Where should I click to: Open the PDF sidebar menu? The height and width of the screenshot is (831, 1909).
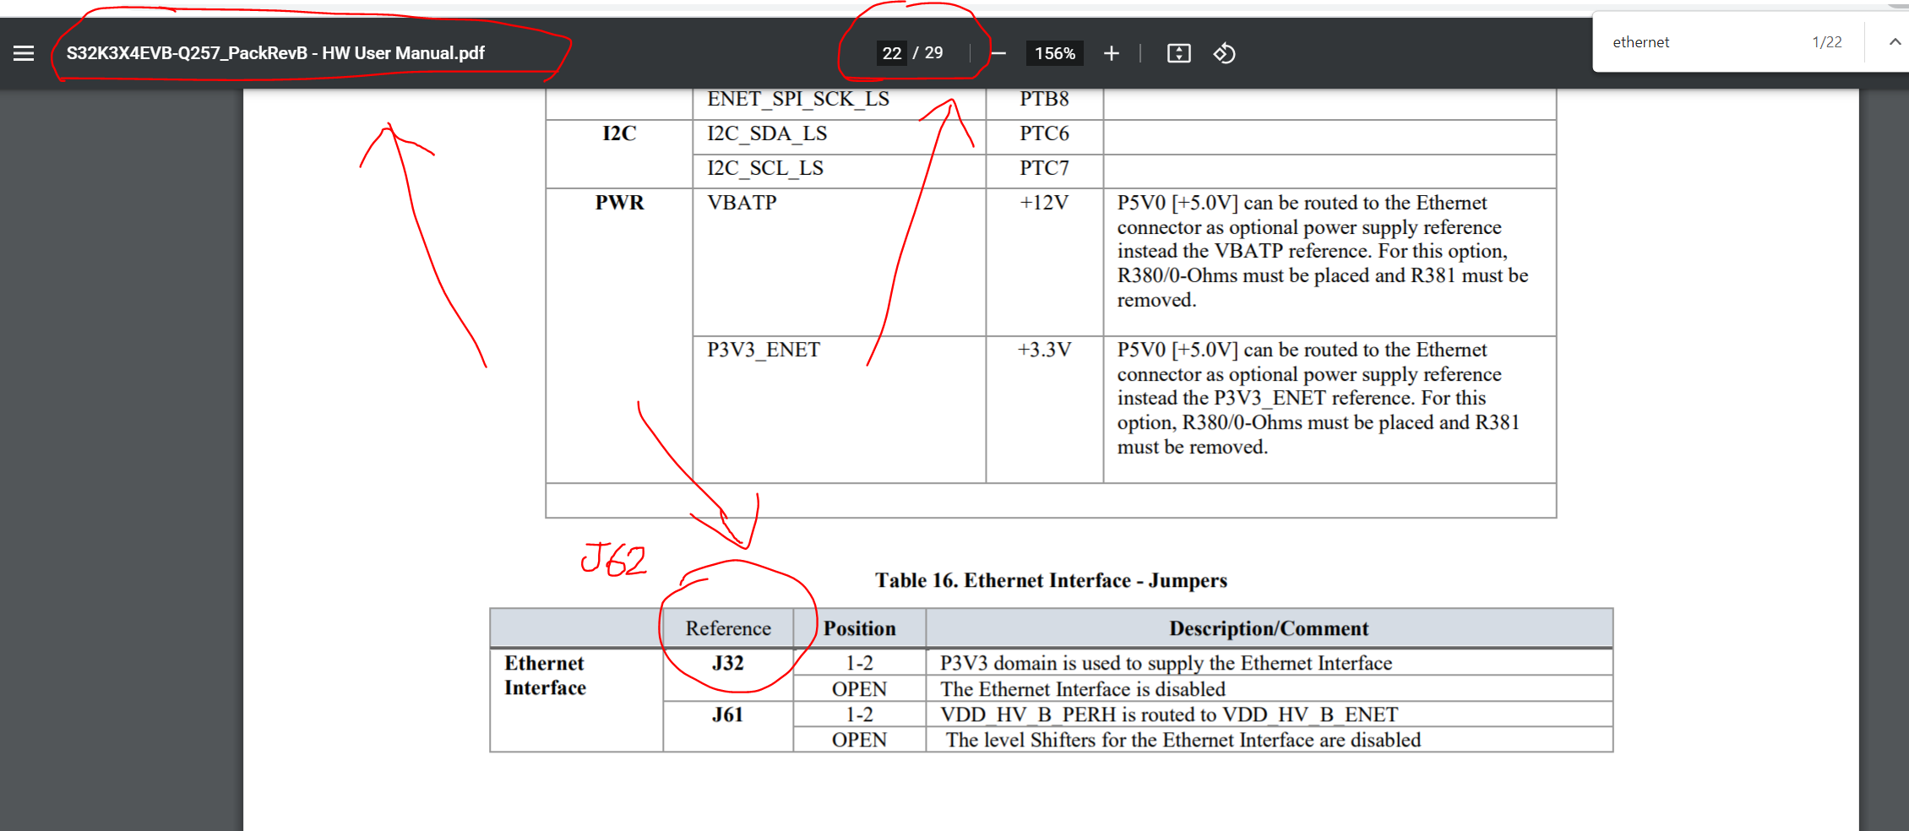coord(23,52)
